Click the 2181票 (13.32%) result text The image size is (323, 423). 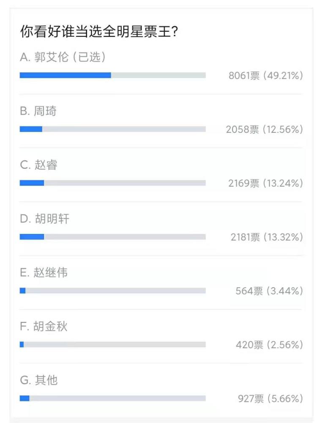click(x=267, y=237)
